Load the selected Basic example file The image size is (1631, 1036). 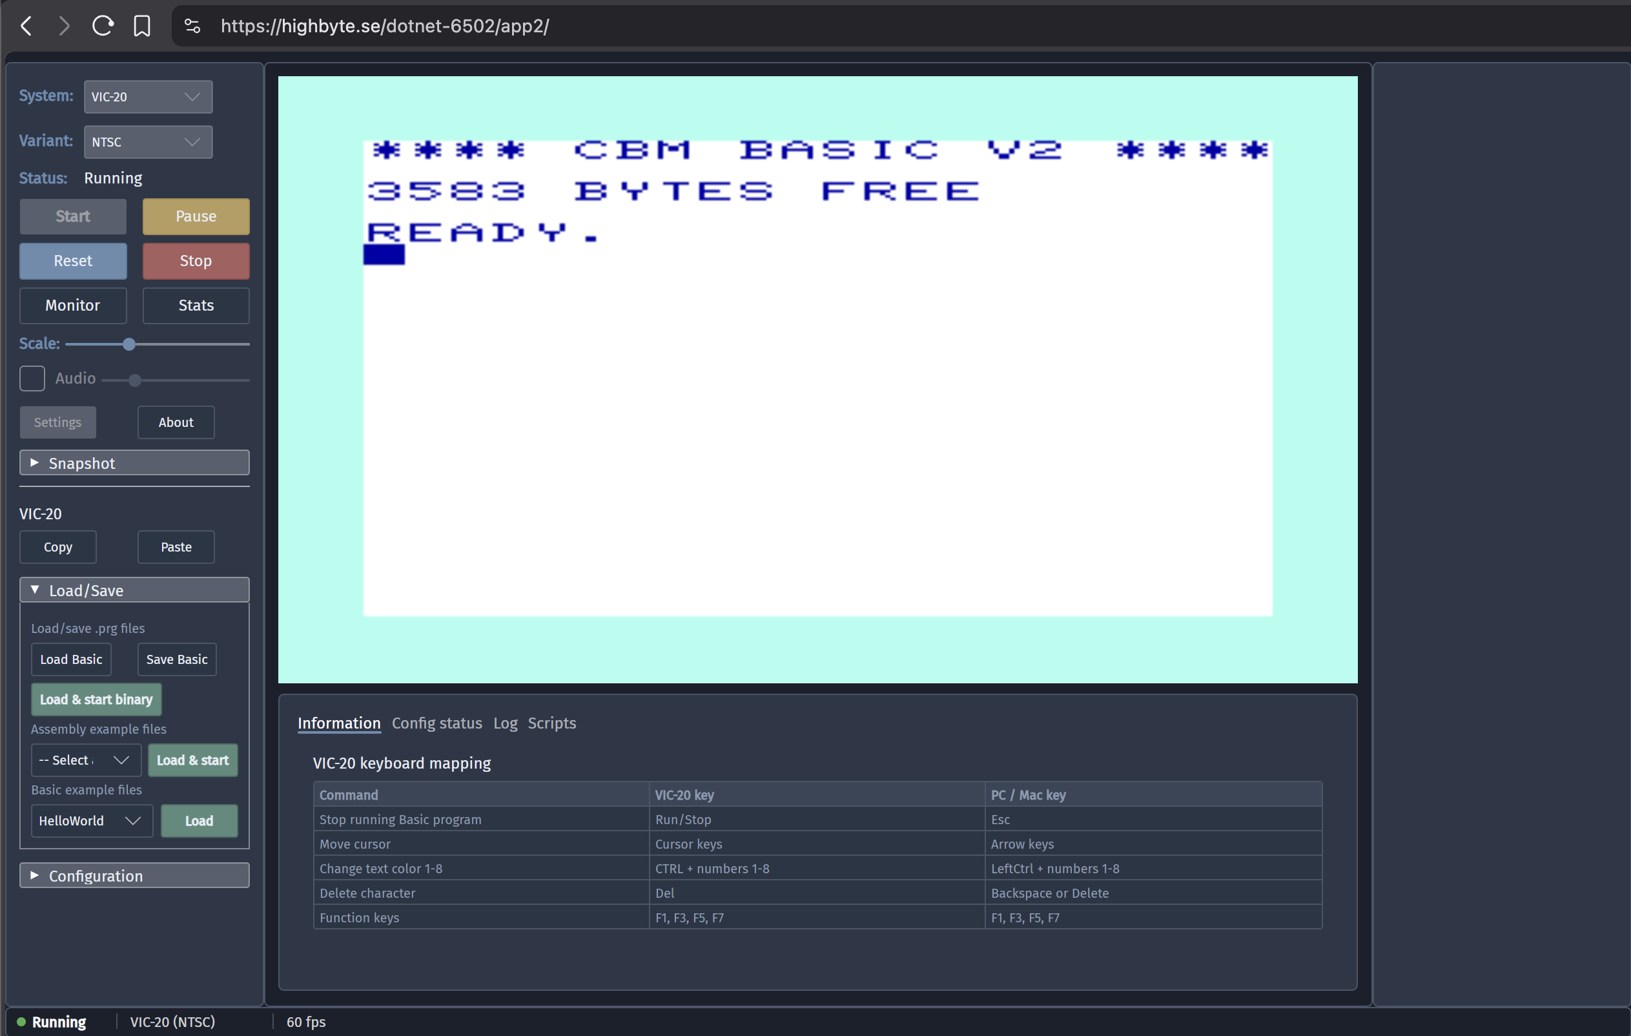pyautogui.click(x=199, y=820)
